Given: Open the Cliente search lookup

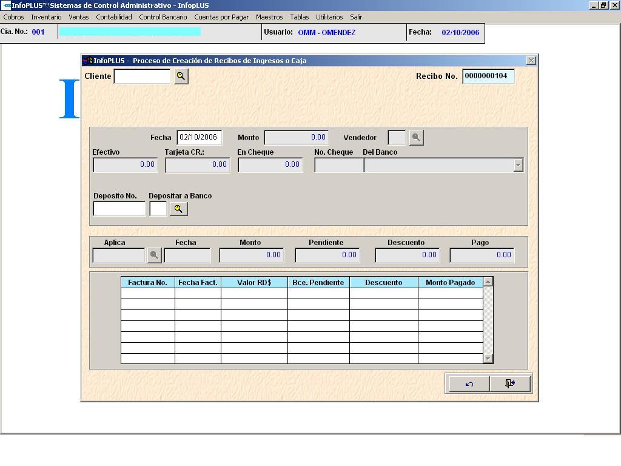Looking at the screenshot, I should 181,76.
